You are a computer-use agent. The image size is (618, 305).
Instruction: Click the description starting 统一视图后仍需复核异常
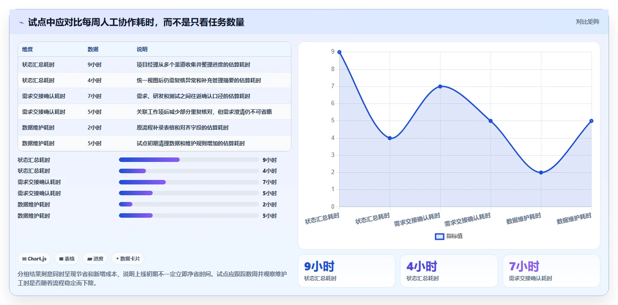[199, 81]
